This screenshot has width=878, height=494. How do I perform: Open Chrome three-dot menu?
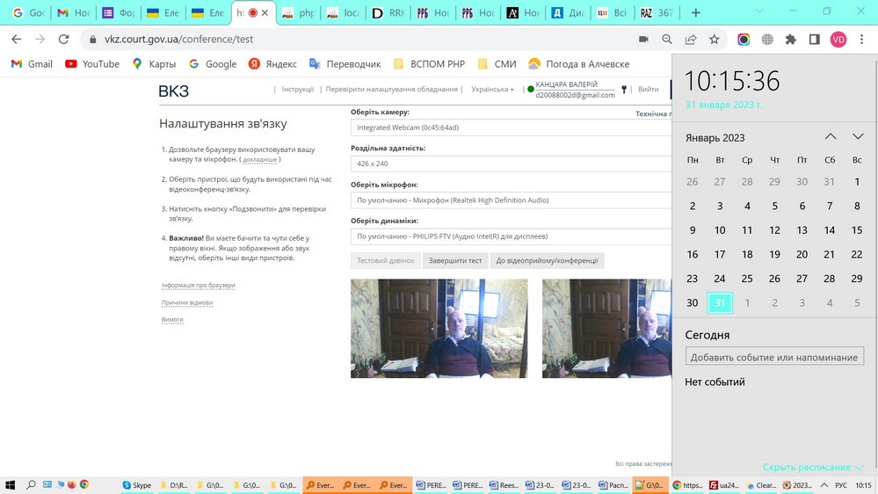pos(862,40)
